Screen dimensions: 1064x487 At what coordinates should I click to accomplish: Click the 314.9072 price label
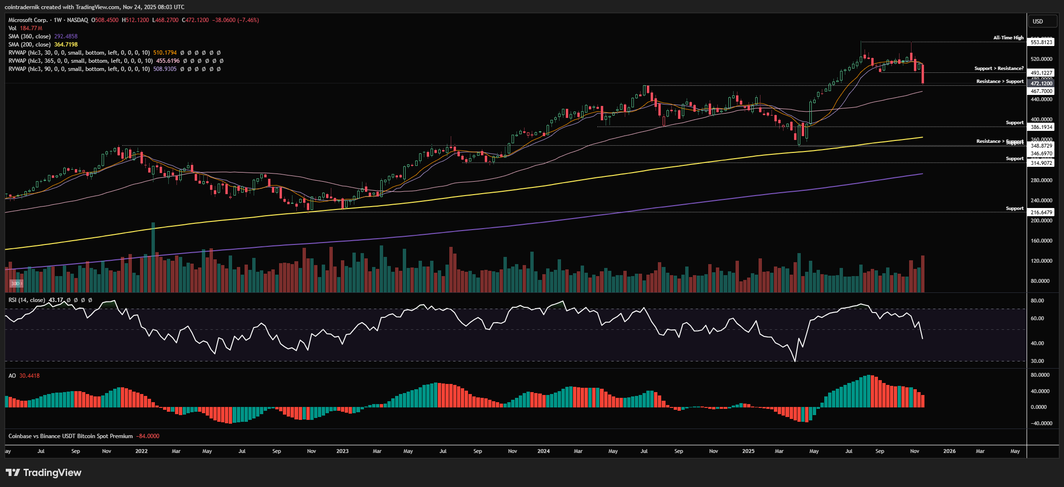point(1041,163)
